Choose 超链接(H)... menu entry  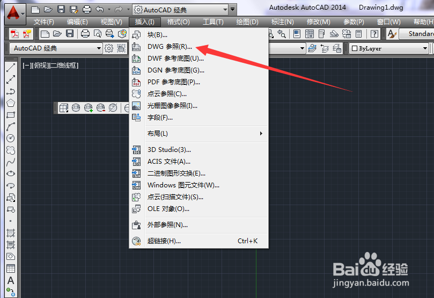coord(198,241)
